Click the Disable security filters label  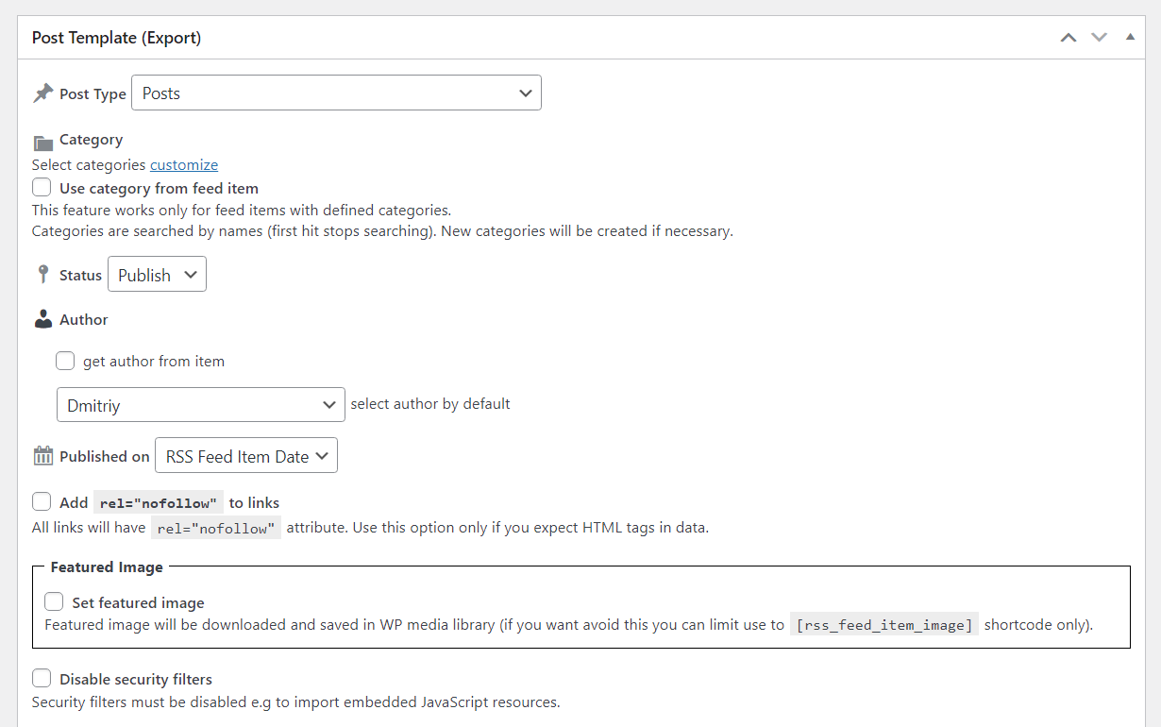click(136, 679)
